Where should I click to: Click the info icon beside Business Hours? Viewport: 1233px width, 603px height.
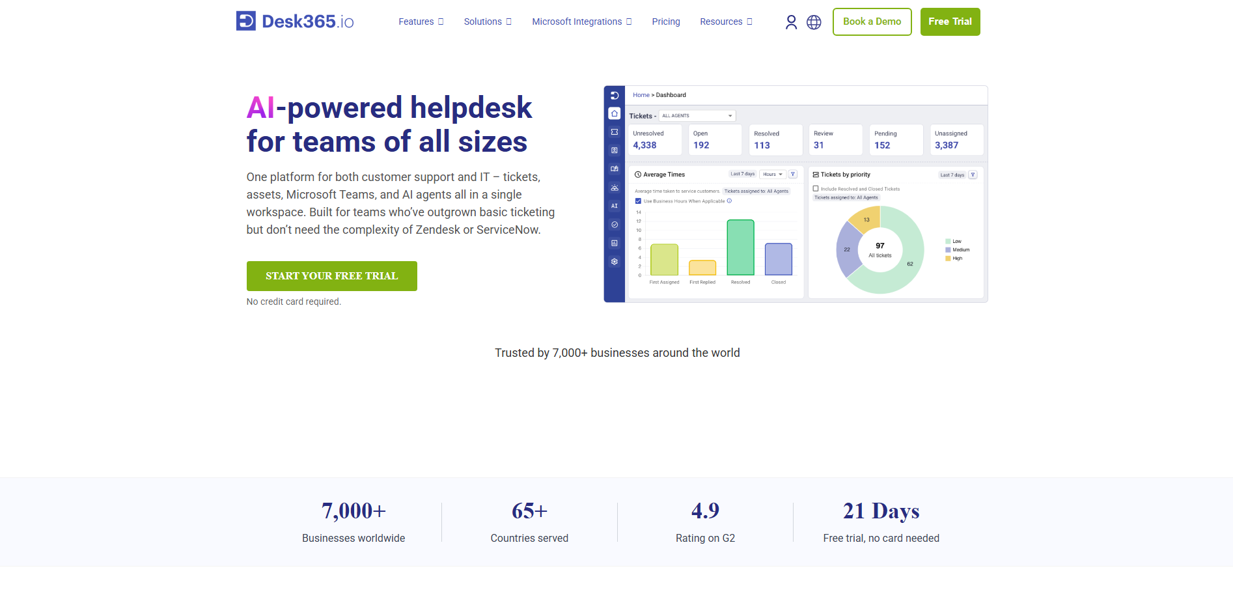point(729,201)
